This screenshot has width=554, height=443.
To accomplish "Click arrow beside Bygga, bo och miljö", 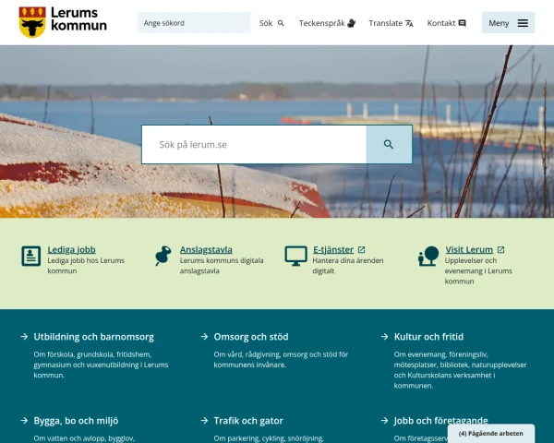I will pyautogui.click(x=24, y=421).
